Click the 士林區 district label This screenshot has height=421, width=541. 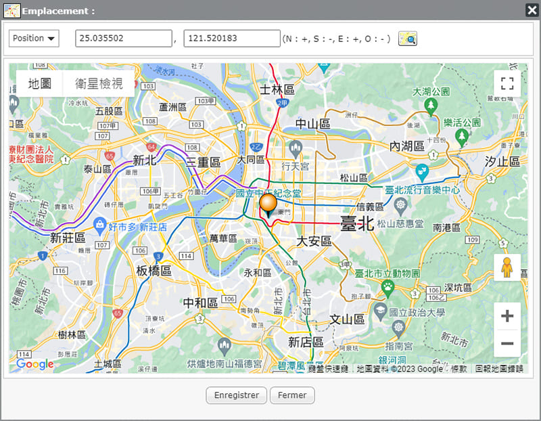point(277,90)
